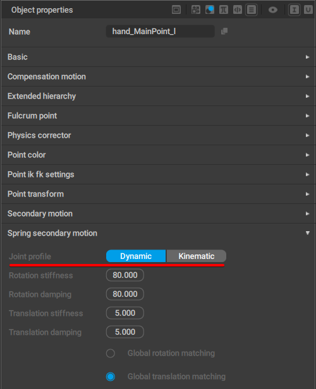Click the pi symbol icon
The height and width of the screenshot is (389, 316).
(x=224, y=10)
